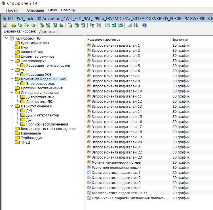213x210 pixels.
Task: Click the add slot 3 toolbar icon
Action: [x=33, y=25]
